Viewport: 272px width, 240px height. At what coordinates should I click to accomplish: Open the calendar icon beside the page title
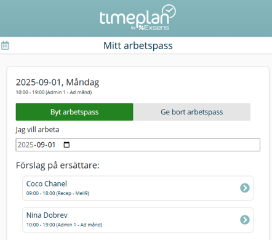pyautogui.click(x=5, y=46)
